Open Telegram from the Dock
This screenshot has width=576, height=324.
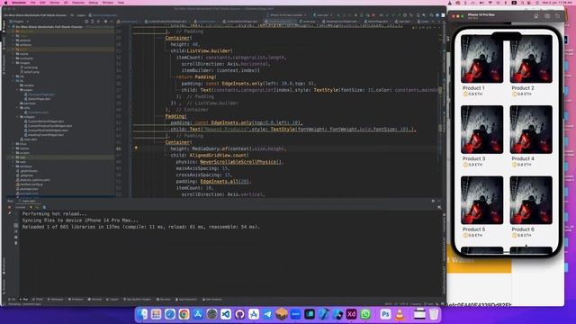point(268,314)
